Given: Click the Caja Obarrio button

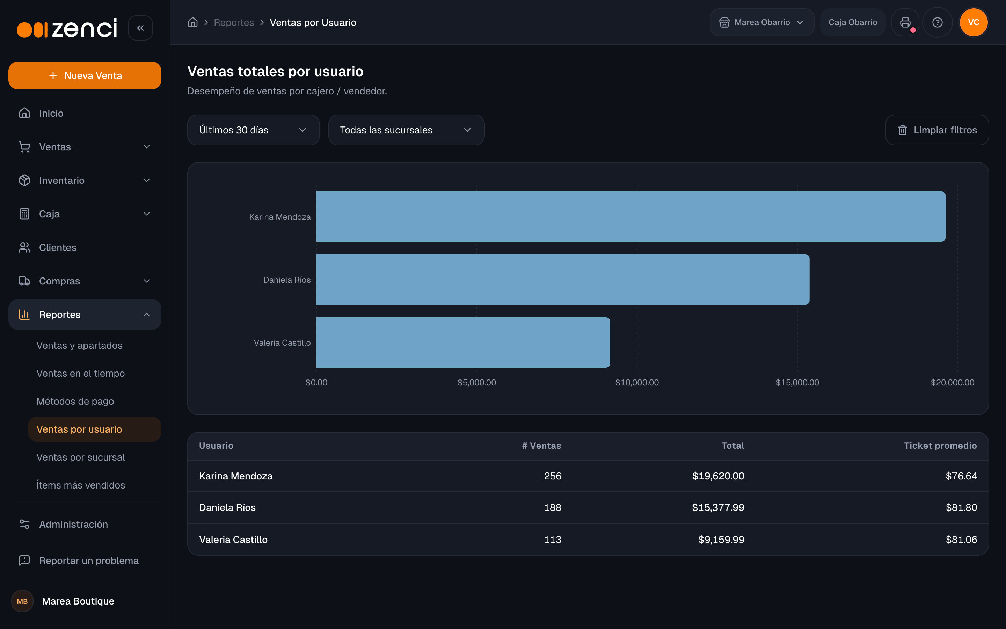Looking at the screenshot, I should coord(853,22).
